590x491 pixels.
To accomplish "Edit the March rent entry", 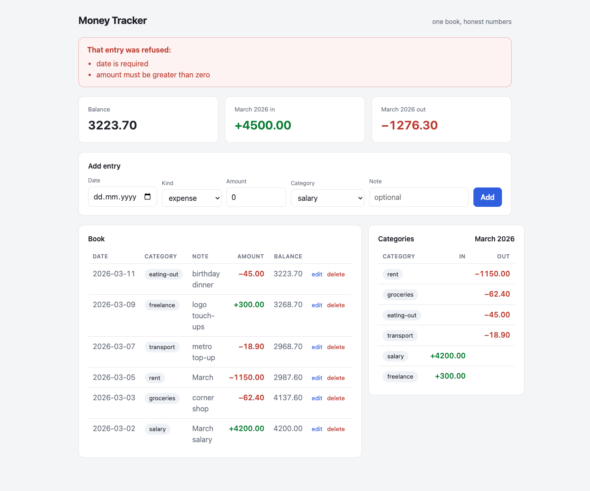I will point(317,378).
